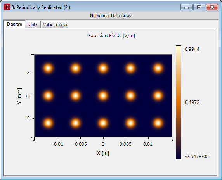The height and width of the screenshot is (180, 222).
Task: Click the color scale bar legend
Action: coord(179,102)
